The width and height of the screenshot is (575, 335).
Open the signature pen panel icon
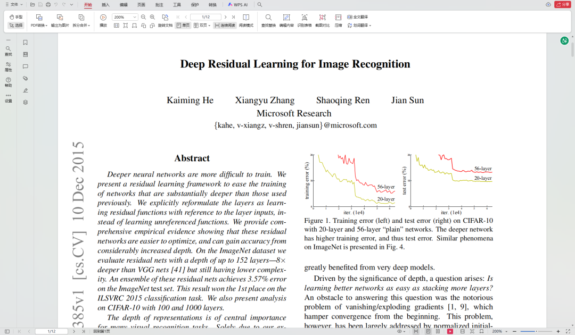click(26, 90)
